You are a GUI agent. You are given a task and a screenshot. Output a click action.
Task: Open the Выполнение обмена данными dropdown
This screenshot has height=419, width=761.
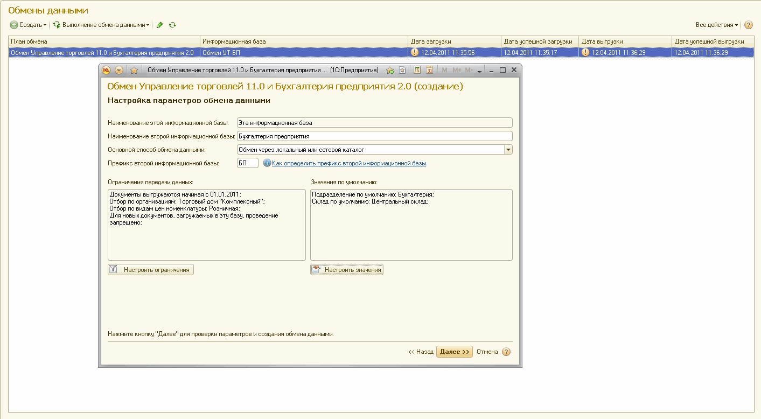point(101,25)
